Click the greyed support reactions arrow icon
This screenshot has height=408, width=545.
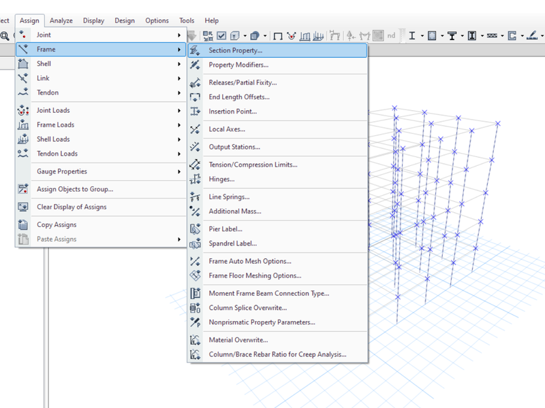coord(351,35)
